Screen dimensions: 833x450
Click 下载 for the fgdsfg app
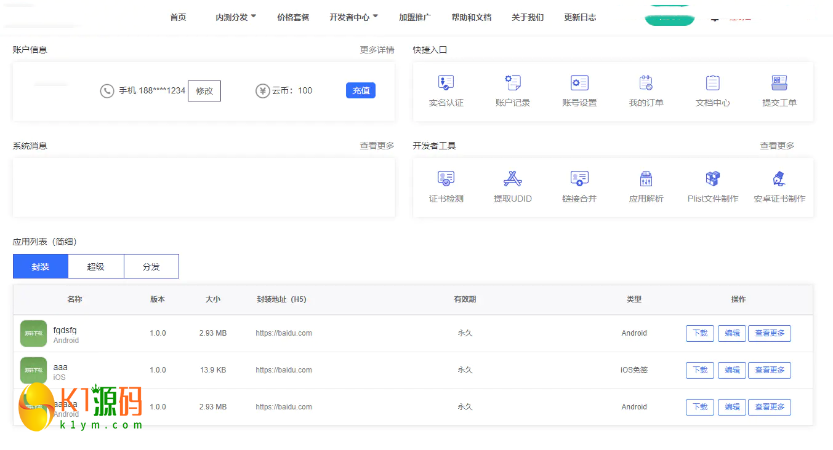coord(700,333)
